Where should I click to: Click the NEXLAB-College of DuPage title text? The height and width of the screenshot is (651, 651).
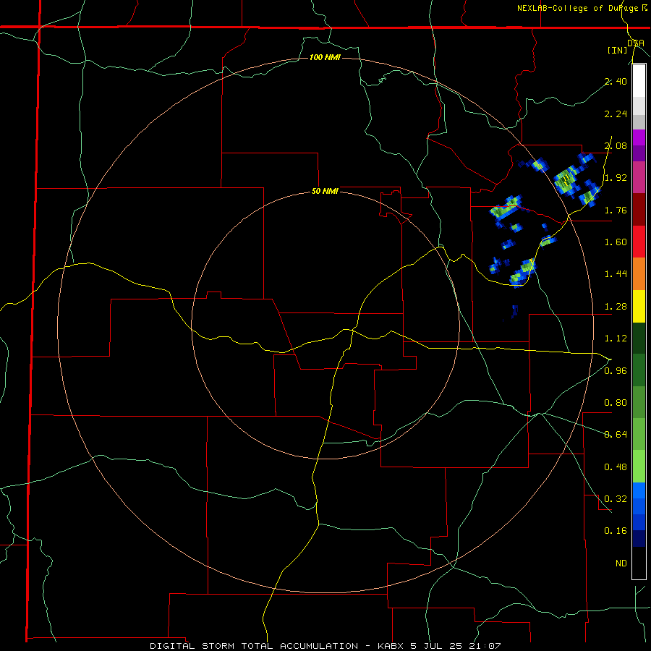pos(578,8)
